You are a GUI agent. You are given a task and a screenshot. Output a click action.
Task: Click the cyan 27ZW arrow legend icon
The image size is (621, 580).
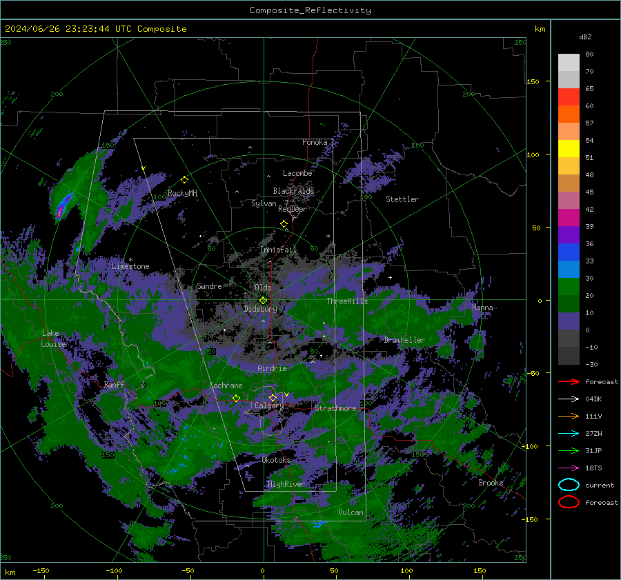[569, 433]
